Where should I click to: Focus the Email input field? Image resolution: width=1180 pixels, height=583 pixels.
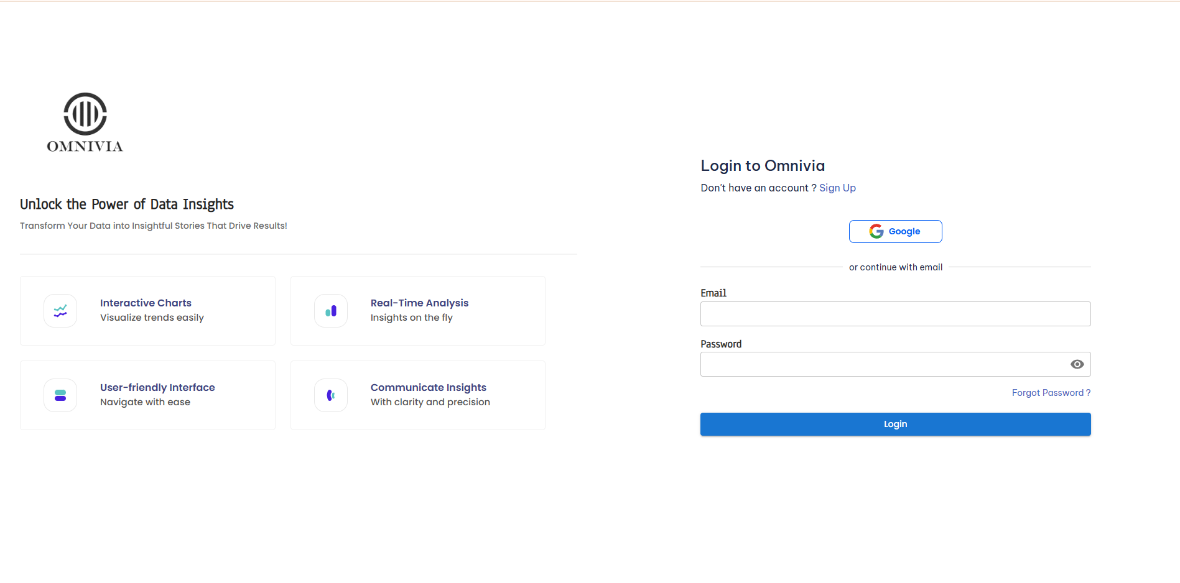click(x=896, y=314)
